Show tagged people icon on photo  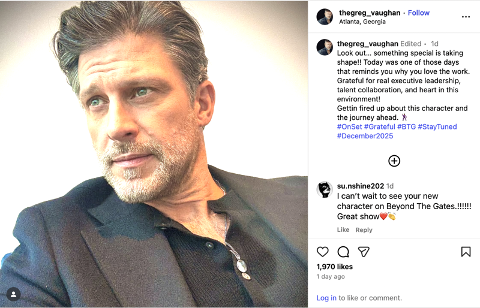pos(13,294)
